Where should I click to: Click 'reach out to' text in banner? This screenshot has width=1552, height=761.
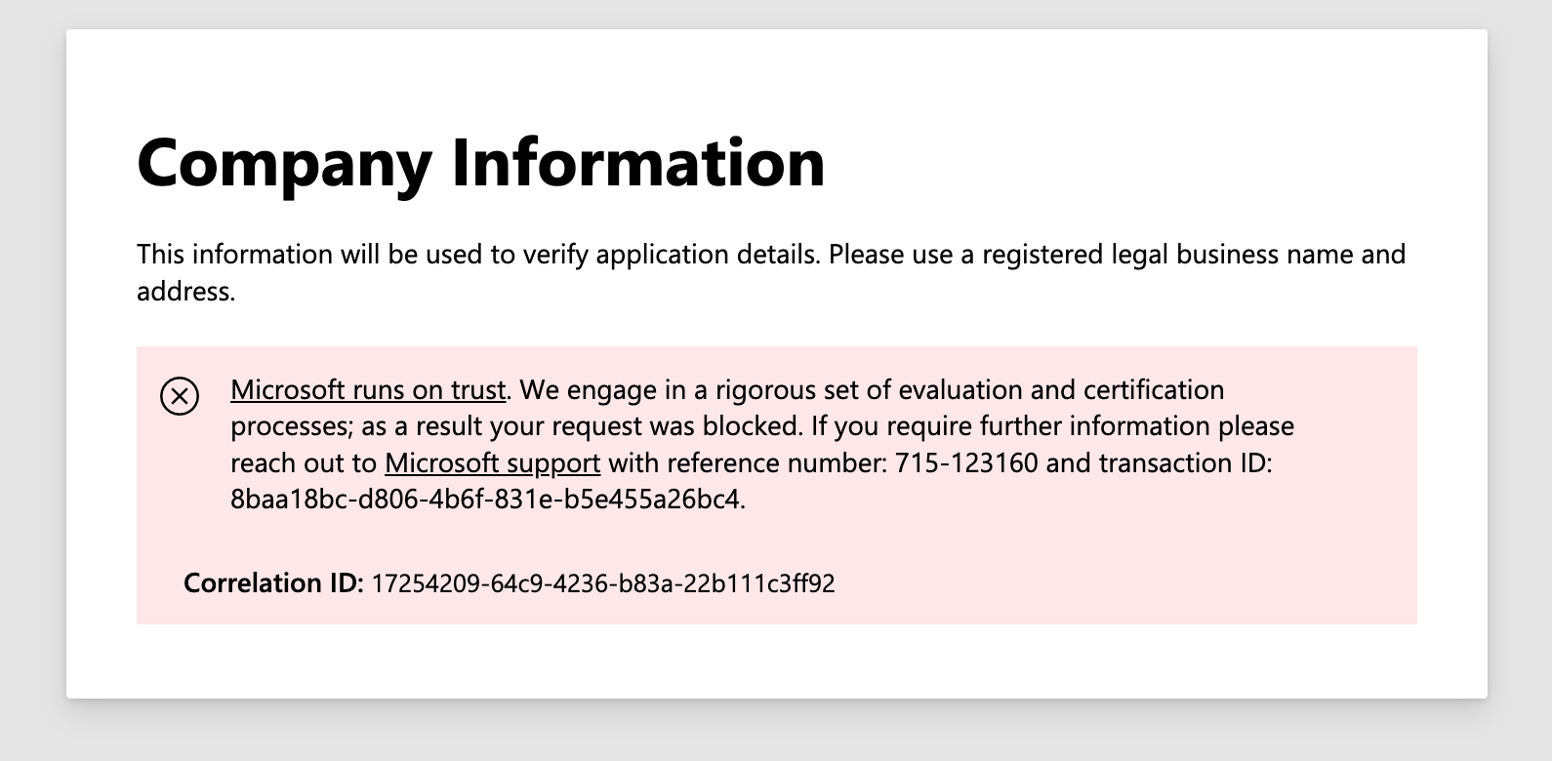click(x=304, y=462)
